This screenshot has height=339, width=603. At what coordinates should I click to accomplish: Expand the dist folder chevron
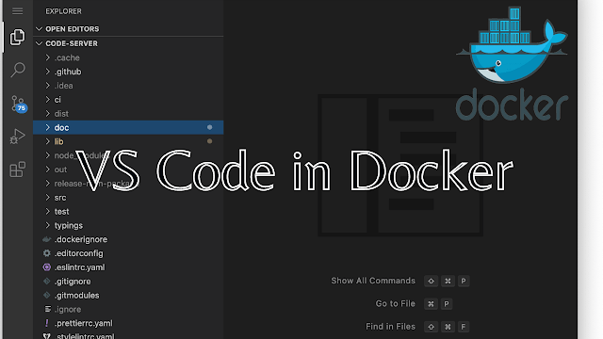tap(48, 113)
